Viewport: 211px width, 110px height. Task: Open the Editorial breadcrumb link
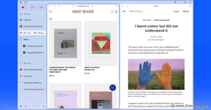[147, 20]
